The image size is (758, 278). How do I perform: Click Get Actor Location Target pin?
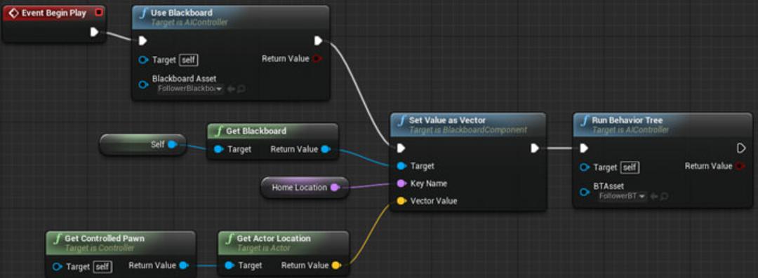[x=230, y=265]
